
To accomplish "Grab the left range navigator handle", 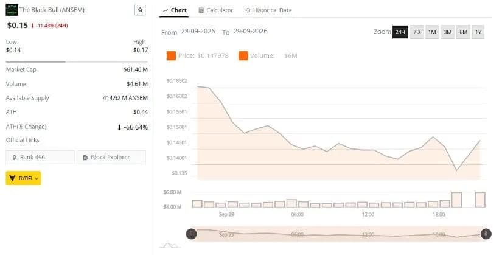I will coord(191,234).
